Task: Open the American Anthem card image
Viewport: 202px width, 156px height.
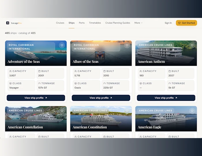Action: [166, 53]
